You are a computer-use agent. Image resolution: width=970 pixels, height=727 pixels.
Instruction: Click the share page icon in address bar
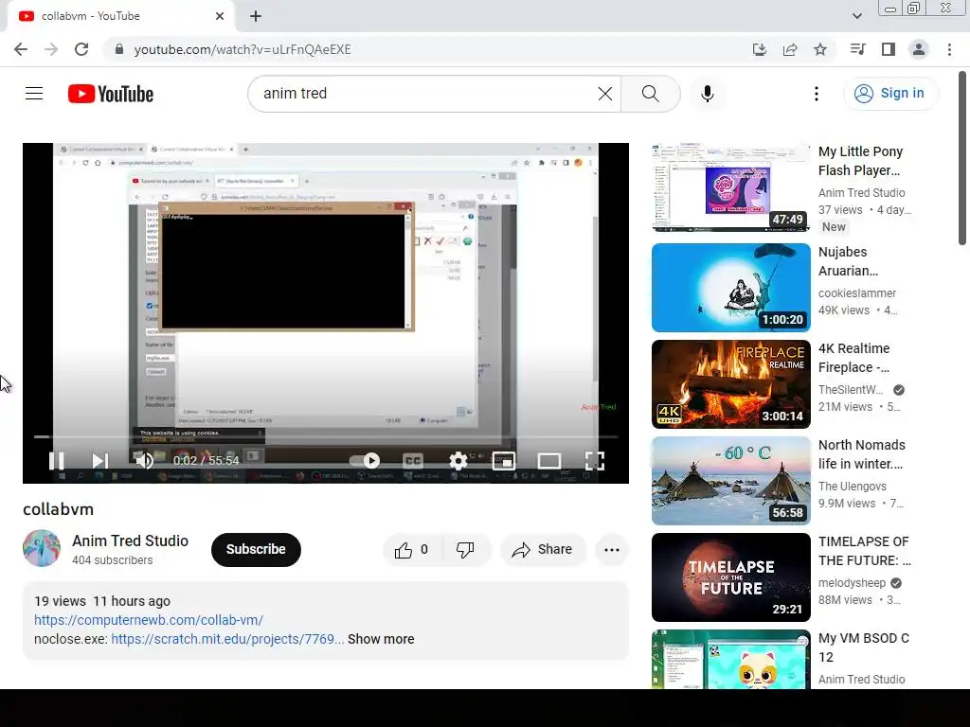pos(790,49)
